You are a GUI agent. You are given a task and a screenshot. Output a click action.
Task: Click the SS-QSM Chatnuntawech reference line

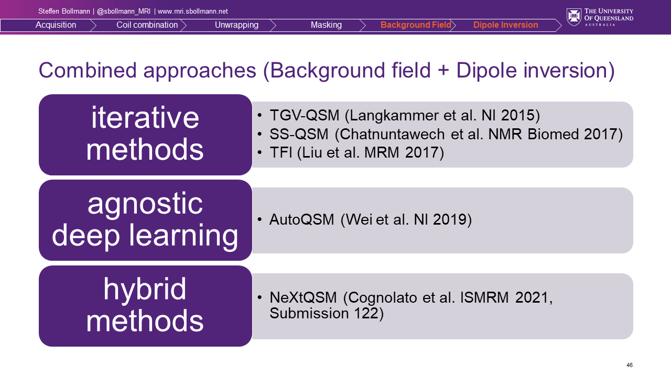click(446, 134)
